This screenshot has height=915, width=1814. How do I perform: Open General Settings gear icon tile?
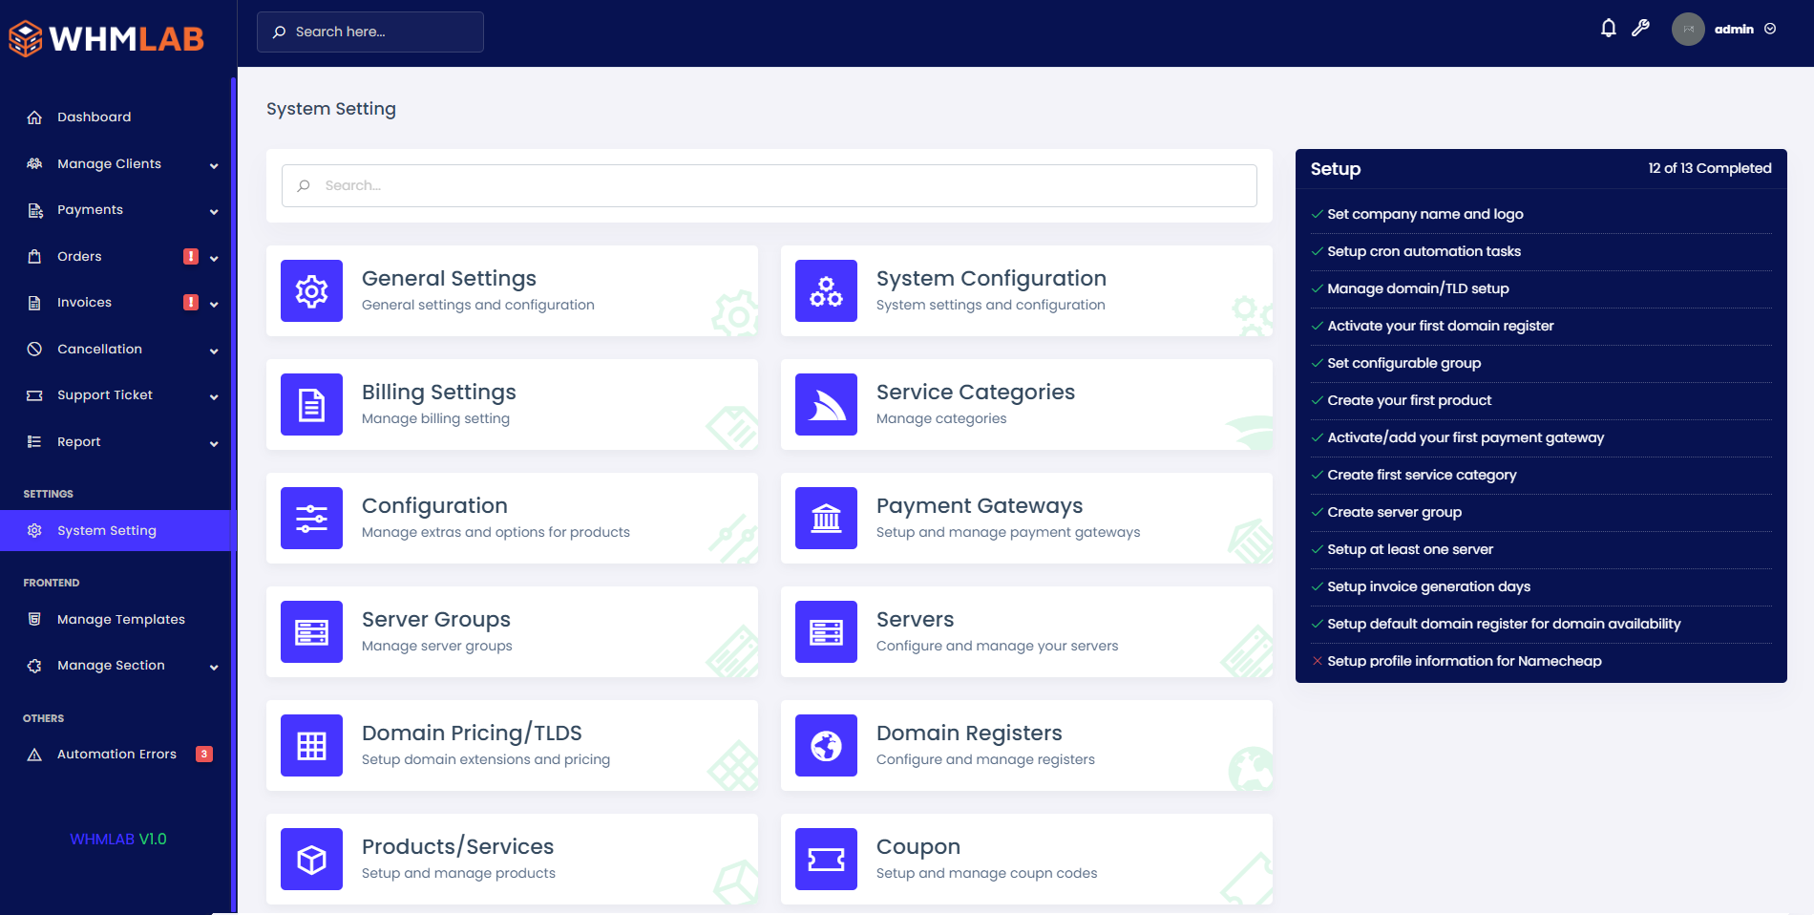coord(311,291)
